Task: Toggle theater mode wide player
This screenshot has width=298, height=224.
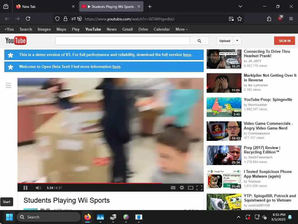Action: (x=191, y=188)
